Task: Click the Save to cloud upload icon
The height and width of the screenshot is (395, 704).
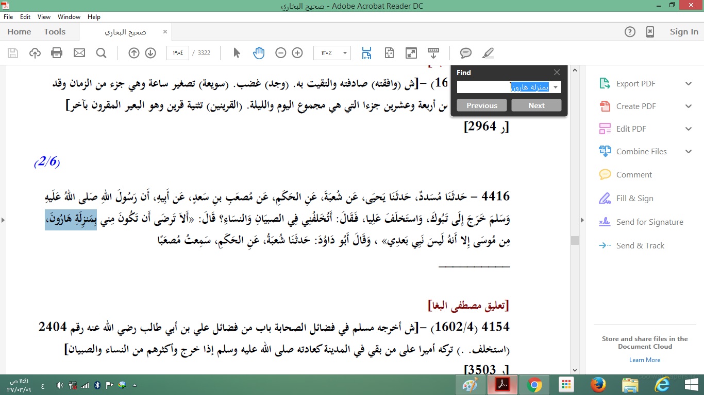Action: click(35, 53)
